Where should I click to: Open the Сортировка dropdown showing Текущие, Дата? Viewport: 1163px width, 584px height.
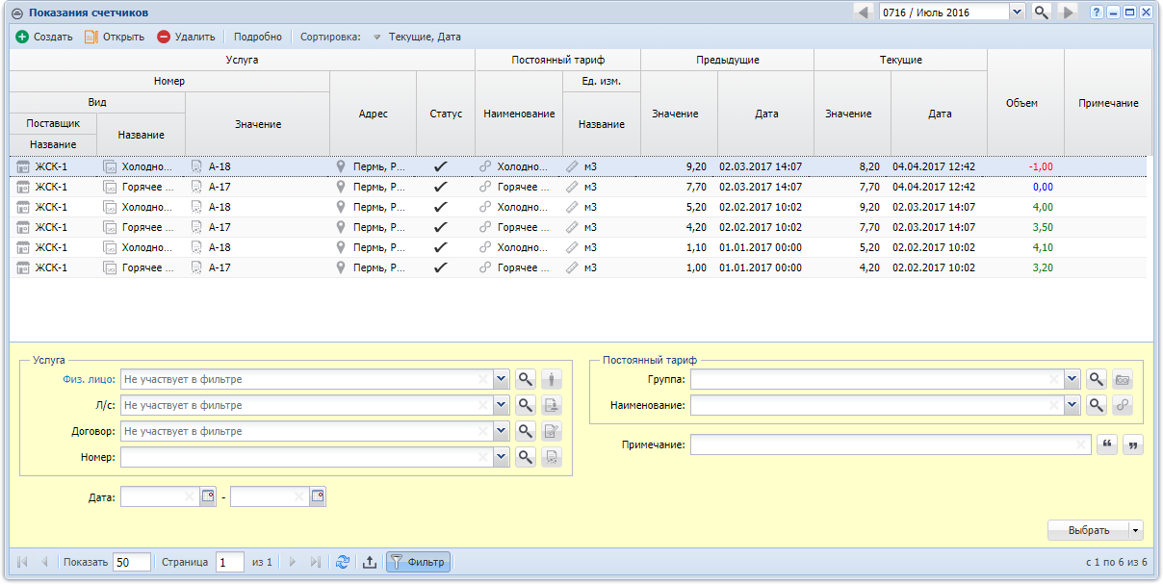(418, 37)
